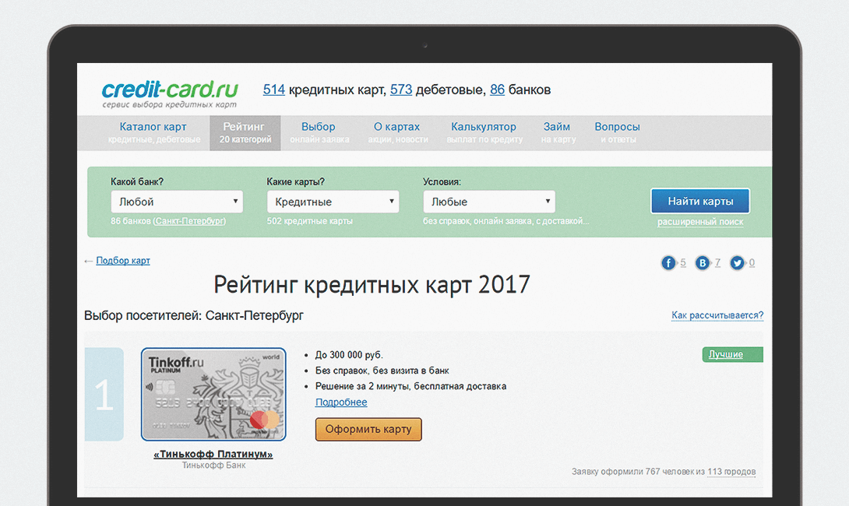This screenshot has width=849, height=506.
Task: Click the "Без справок, без визита в банк" text
Action: [x=382, y=371]
